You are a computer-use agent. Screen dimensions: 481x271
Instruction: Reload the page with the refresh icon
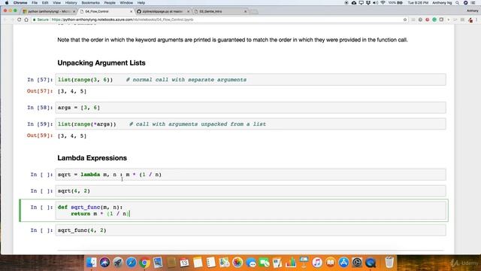[19, 20]
